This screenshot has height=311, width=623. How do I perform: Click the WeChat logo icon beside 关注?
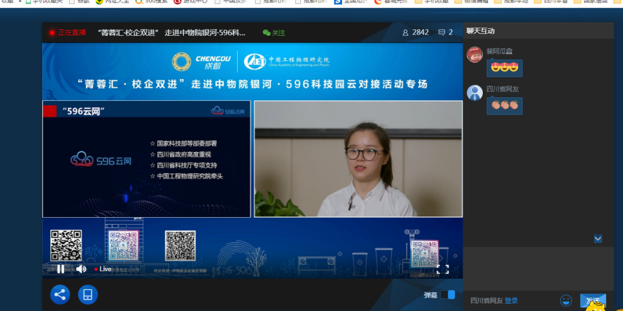pyautogui.click(x=267, y=33)
